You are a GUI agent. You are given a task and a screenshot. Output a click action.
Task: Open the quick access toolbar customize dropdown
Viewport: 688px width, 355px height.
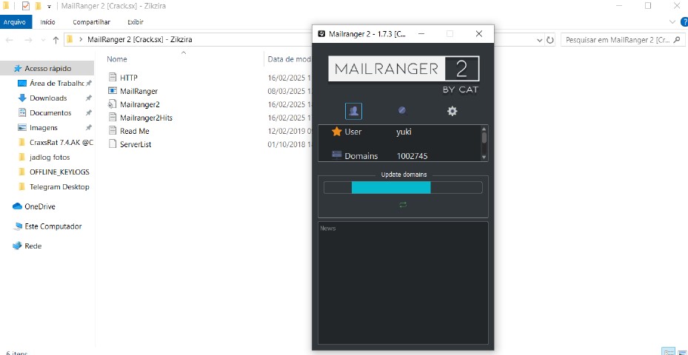pos(49,7)
